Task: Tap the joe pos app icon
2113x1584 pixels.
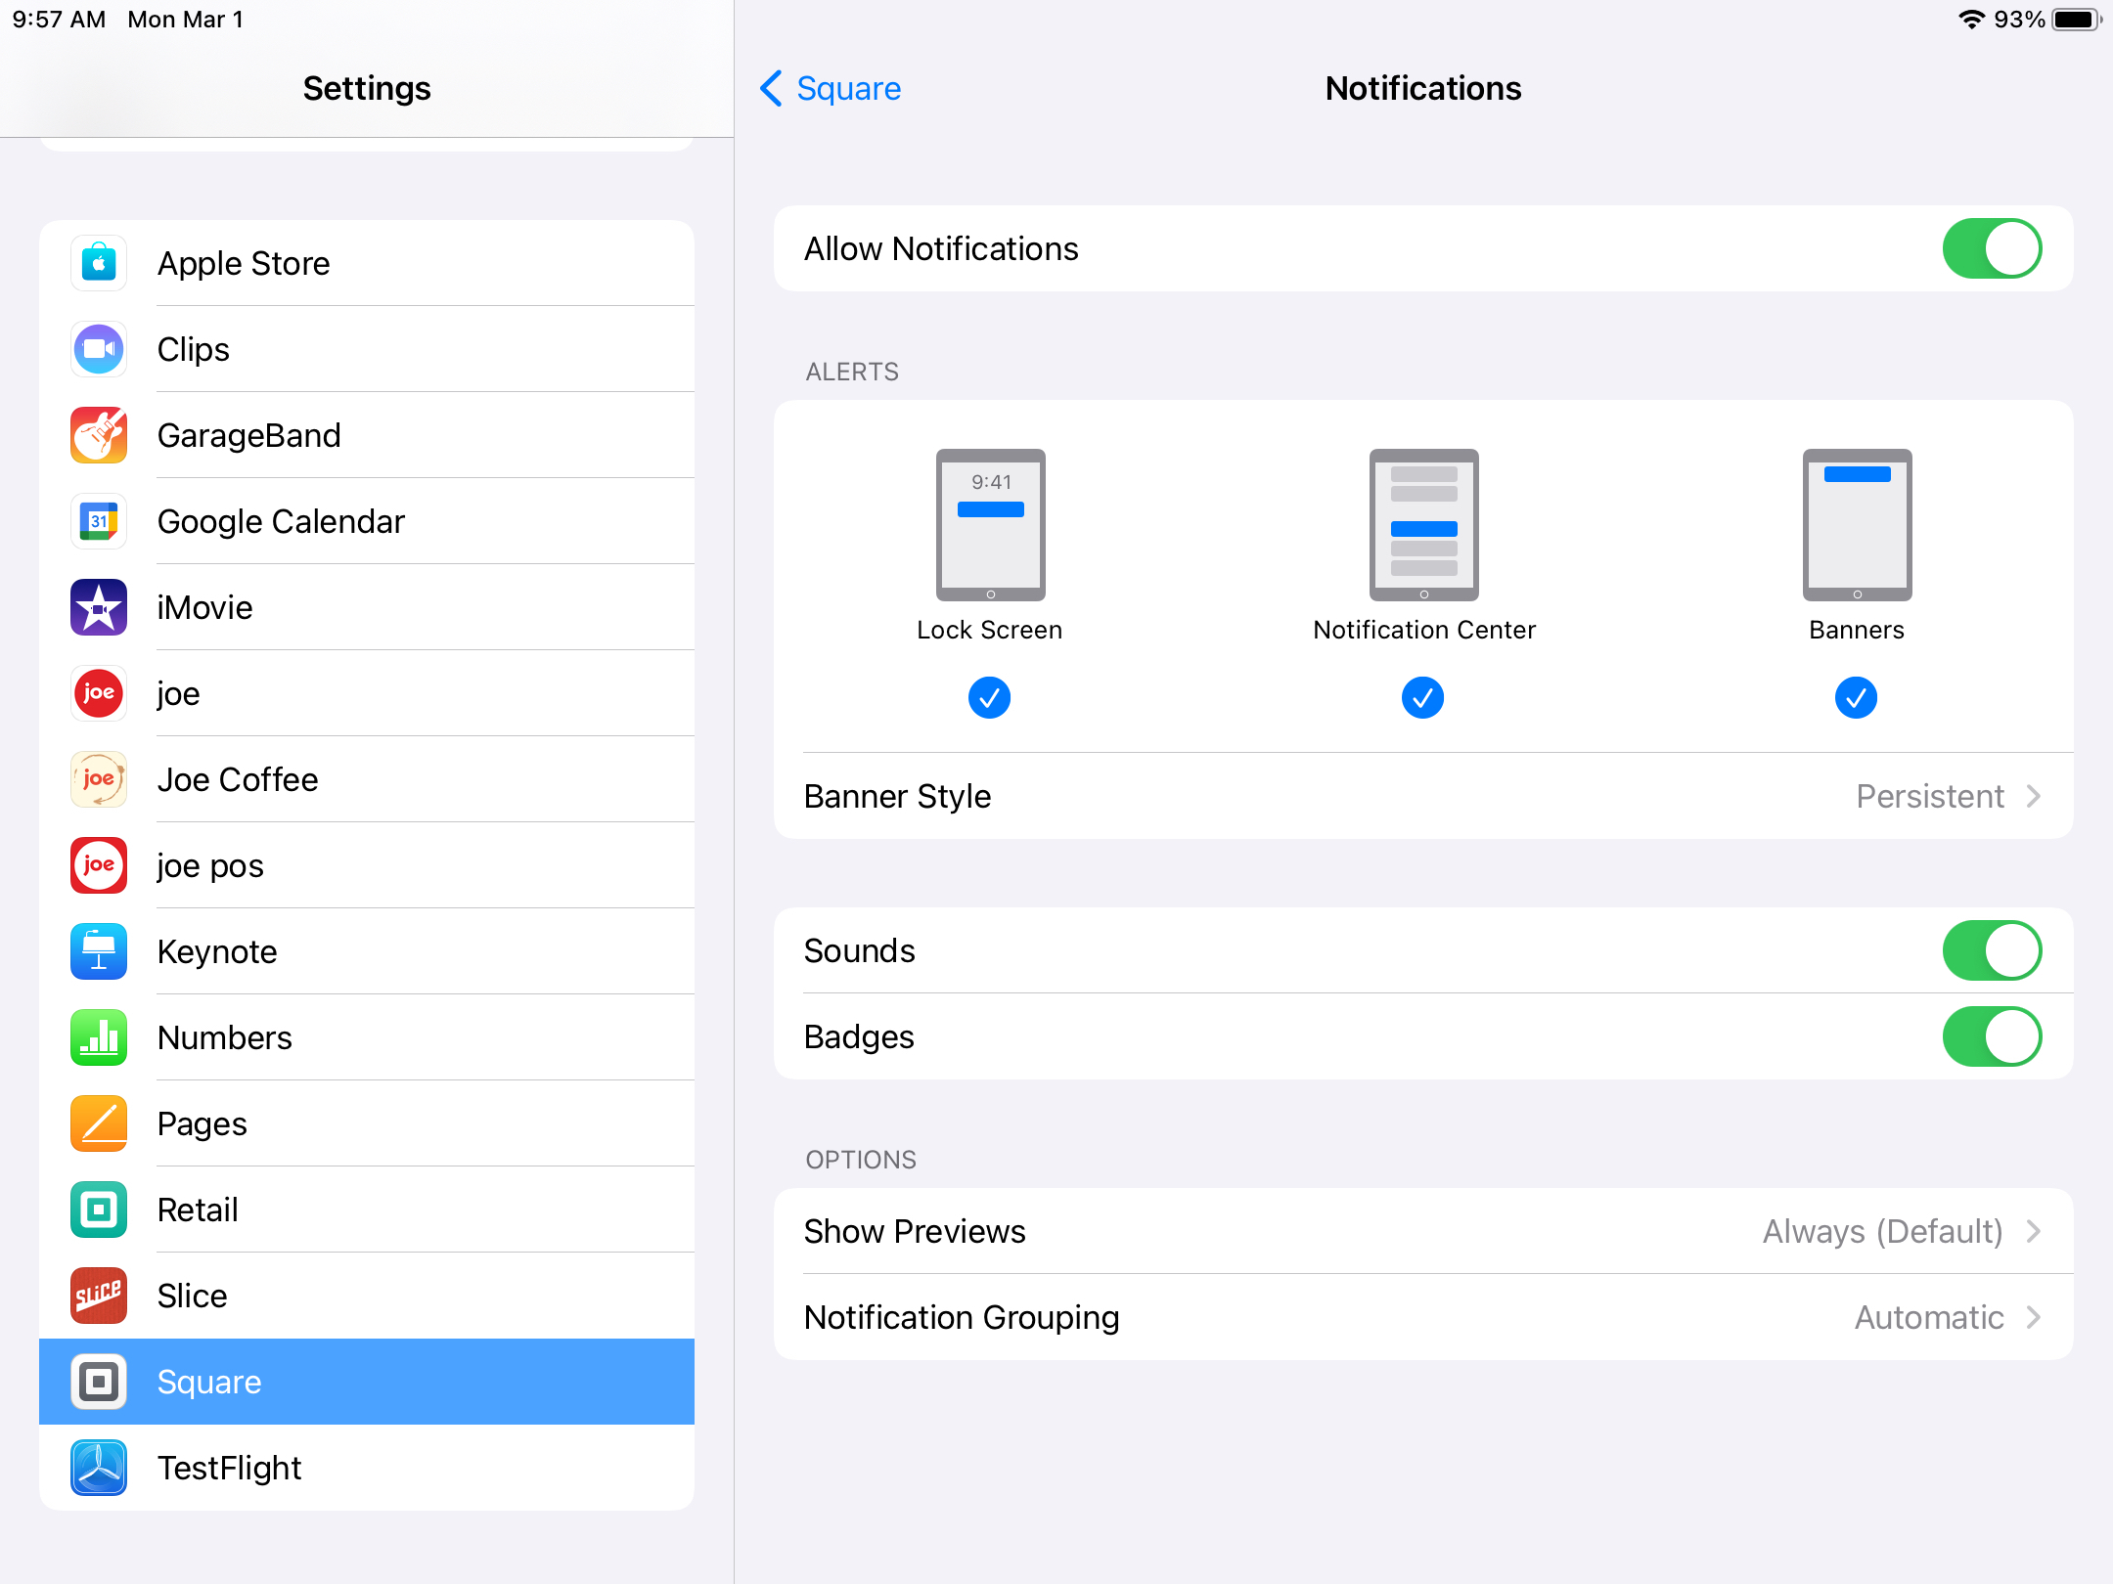Action: click(x=99, y=865)
